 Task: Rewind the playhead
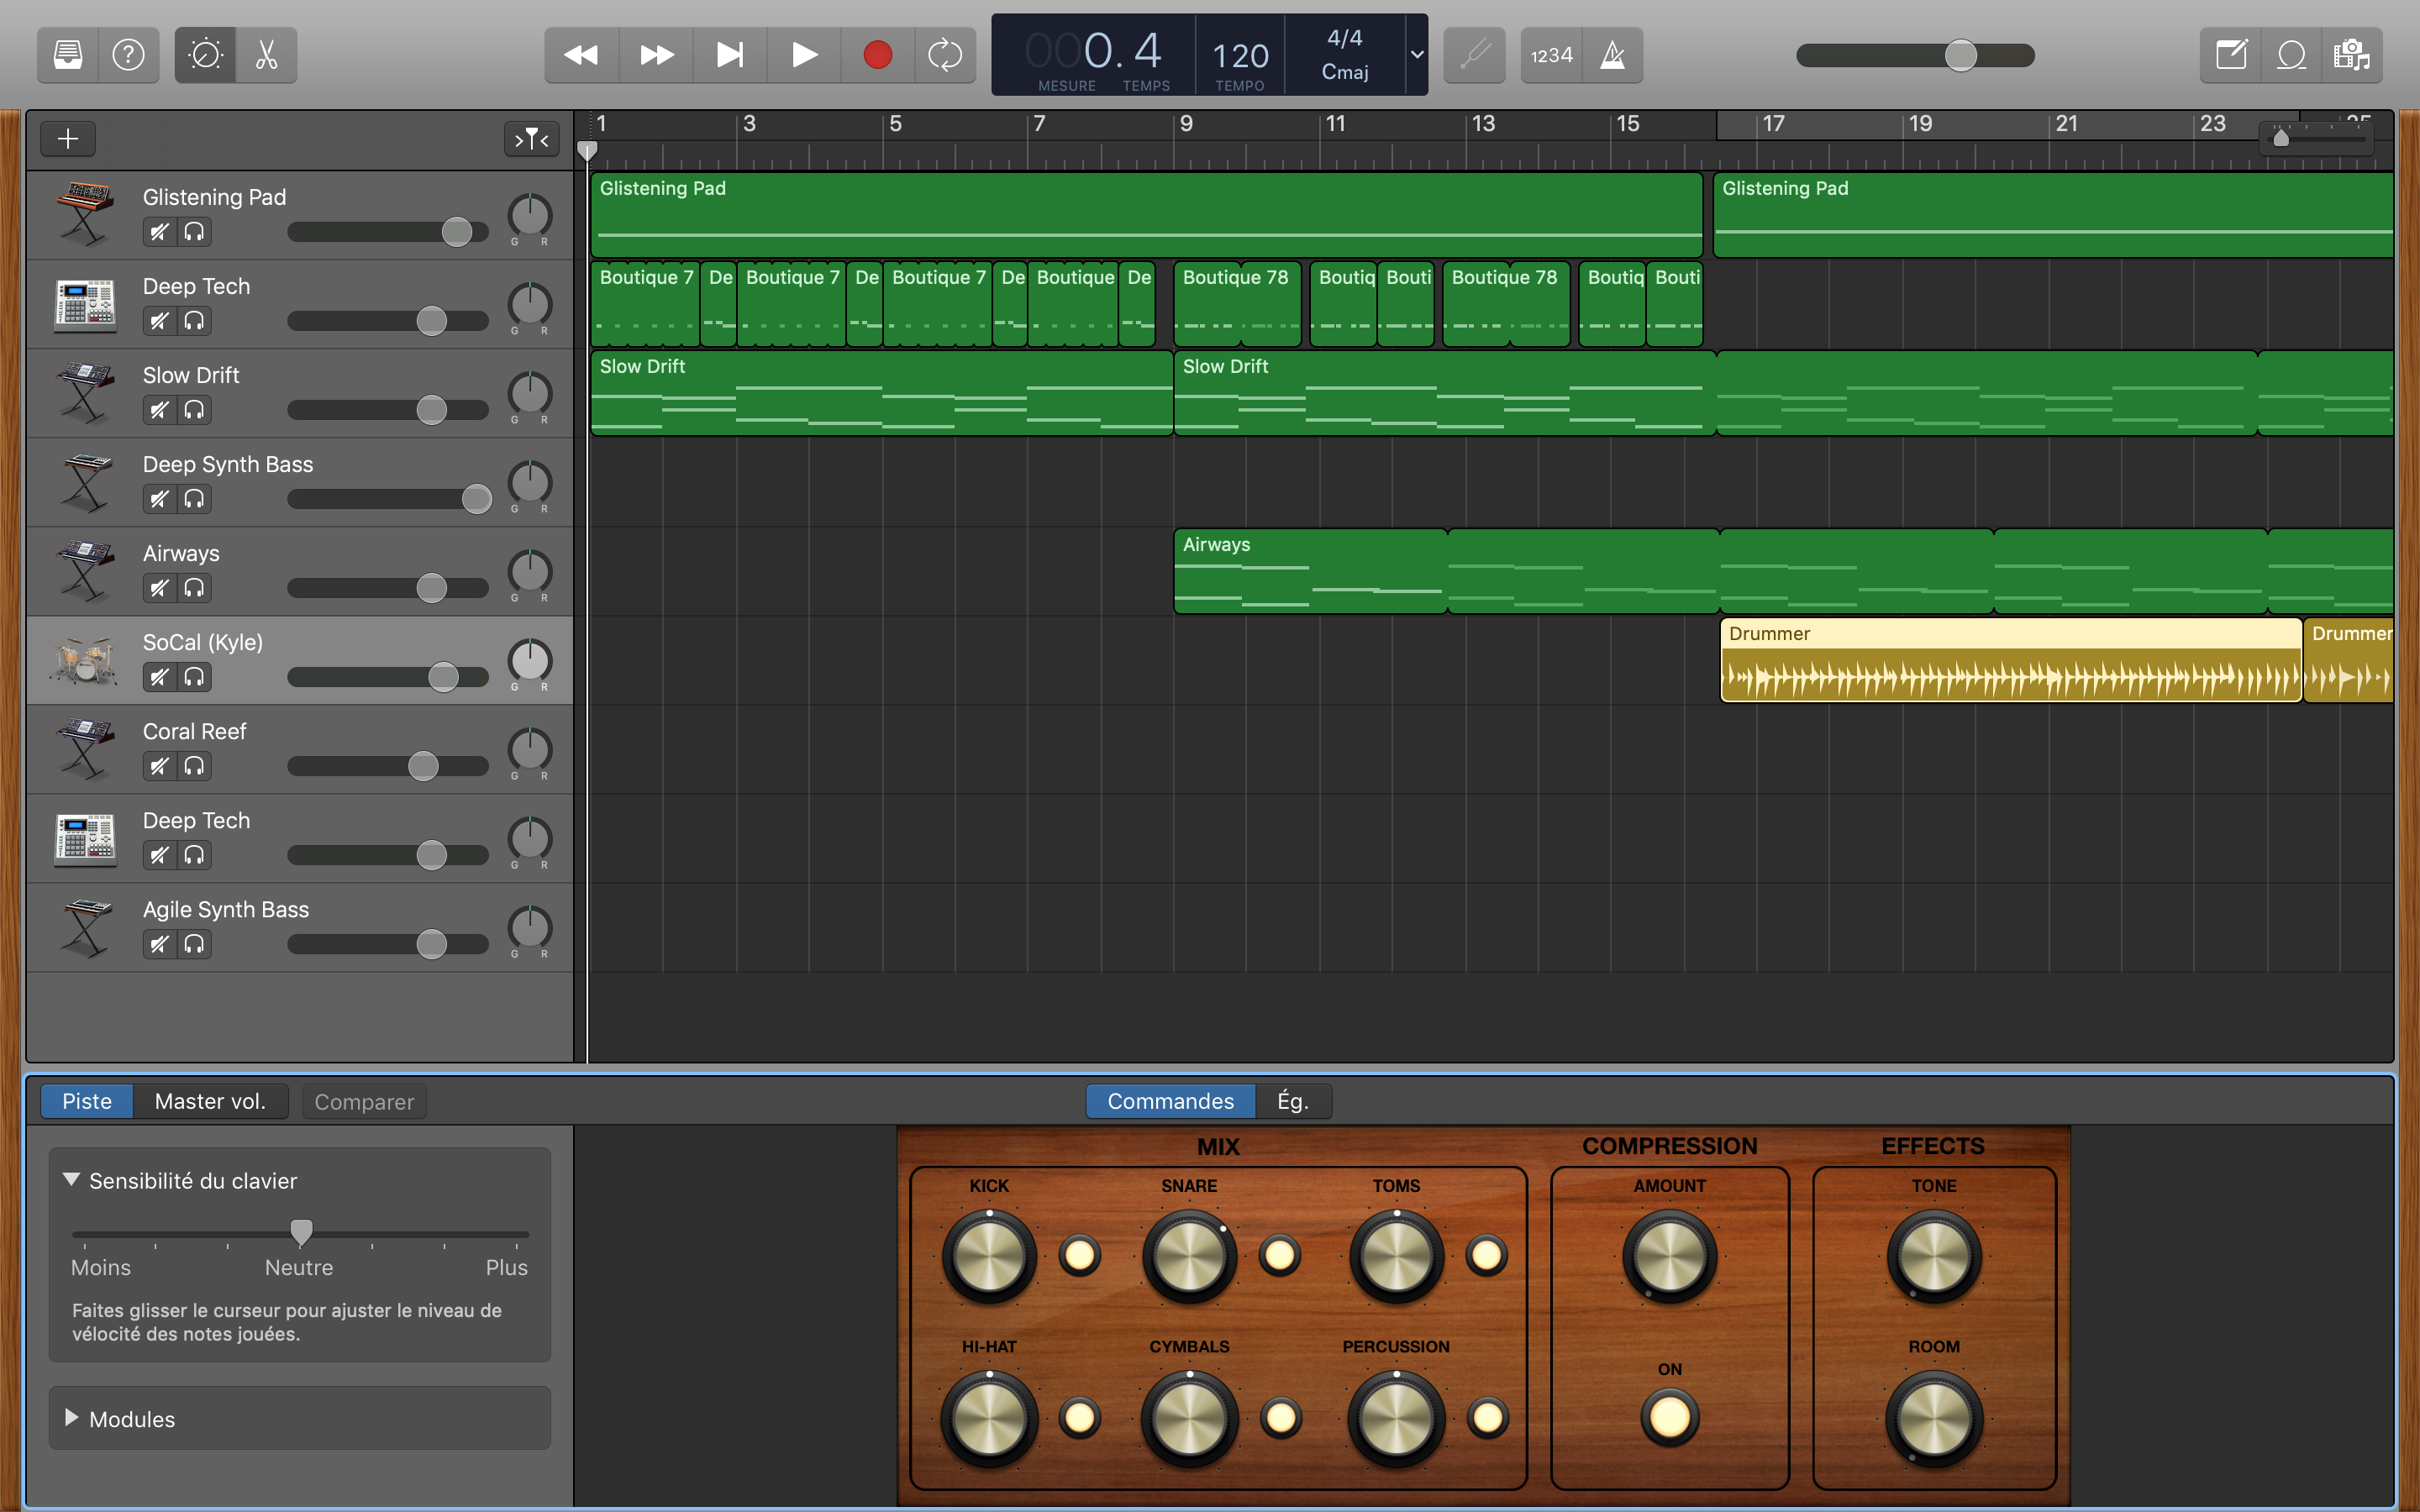point(581,55)
